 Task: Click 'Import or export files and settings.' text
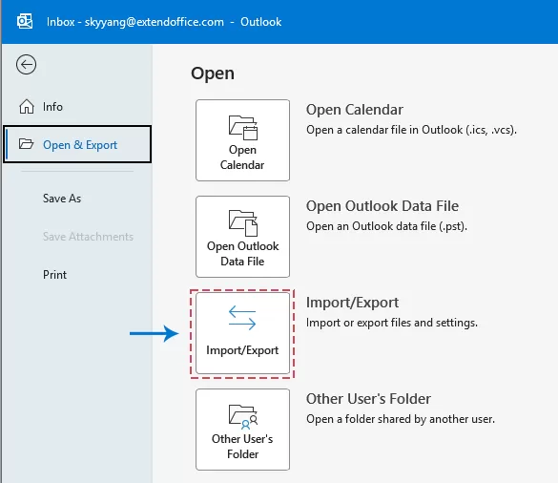click(392, 323)
